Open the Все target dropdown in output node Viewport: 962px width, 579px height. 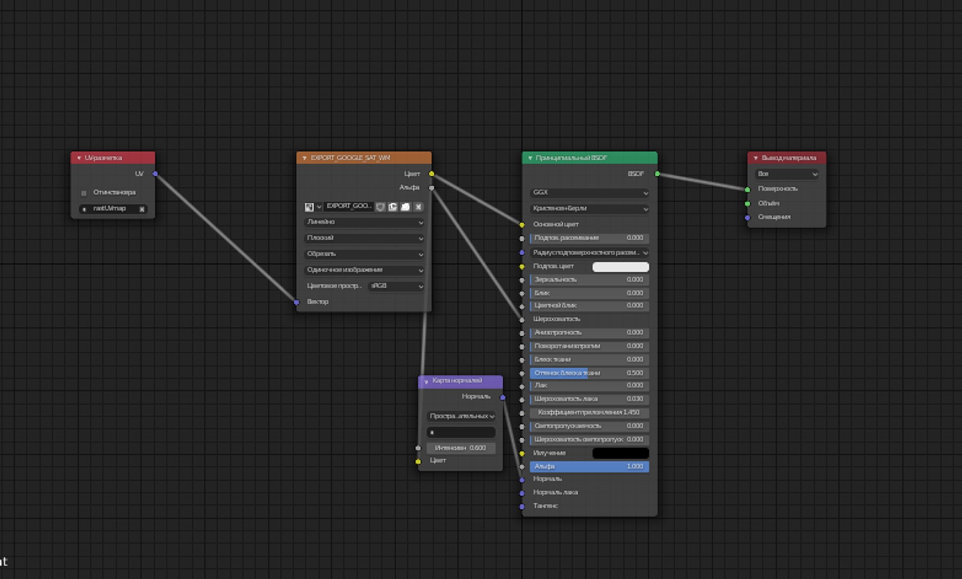click(787, 174)
